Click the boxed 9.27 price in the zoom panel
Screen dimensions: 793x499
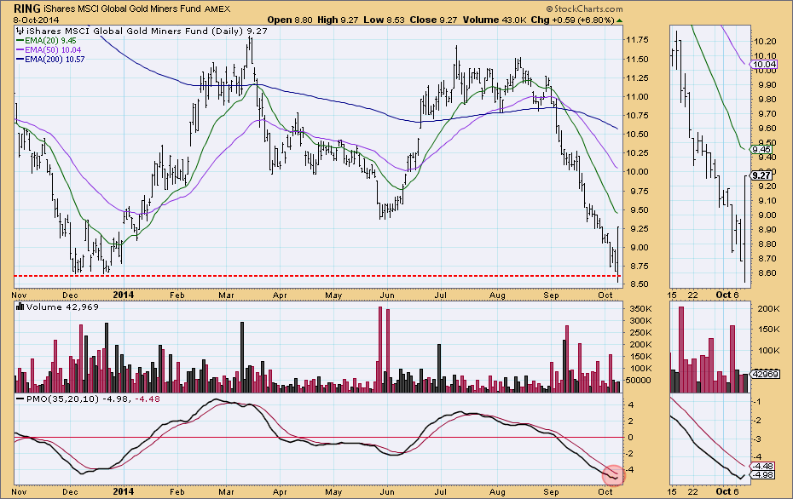tap(761, 175)
